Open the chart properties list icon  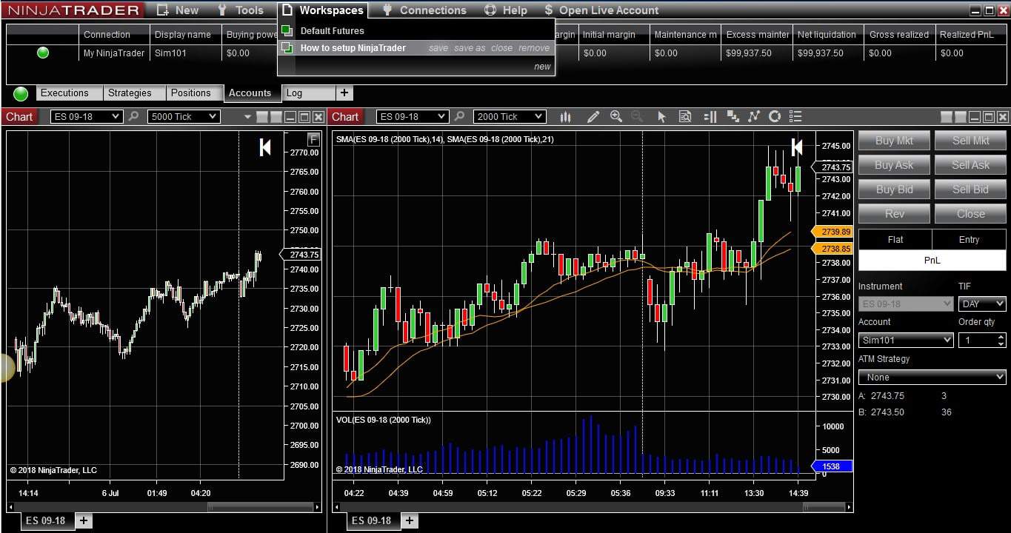pos(796,116)
